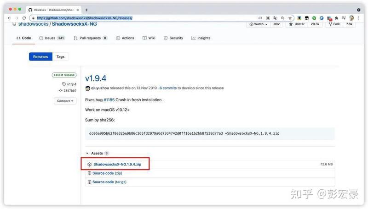Viewport: 368px width, 209px height.
Task: Switch to the Tags tab
Action: tap(60, 56)
